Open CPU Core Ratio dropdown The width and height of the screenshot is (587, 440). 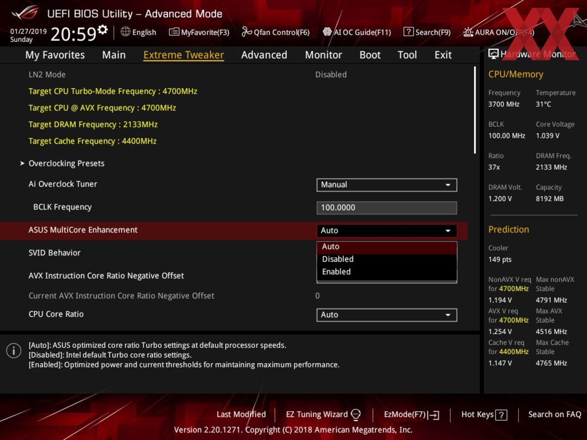[386, 315]
